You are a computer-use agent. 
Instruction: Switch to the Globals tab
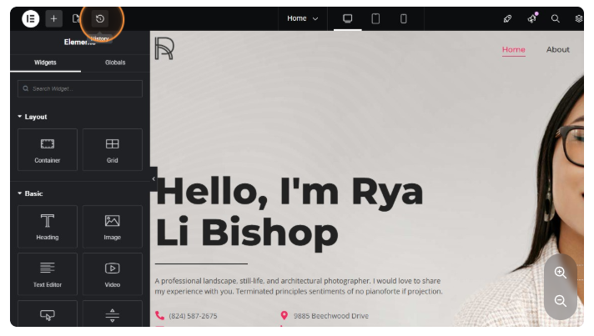[115, 63]
